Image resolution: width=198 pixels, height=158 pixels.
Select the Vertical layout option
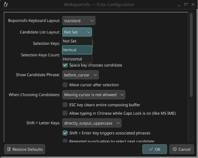coord(77,50)
